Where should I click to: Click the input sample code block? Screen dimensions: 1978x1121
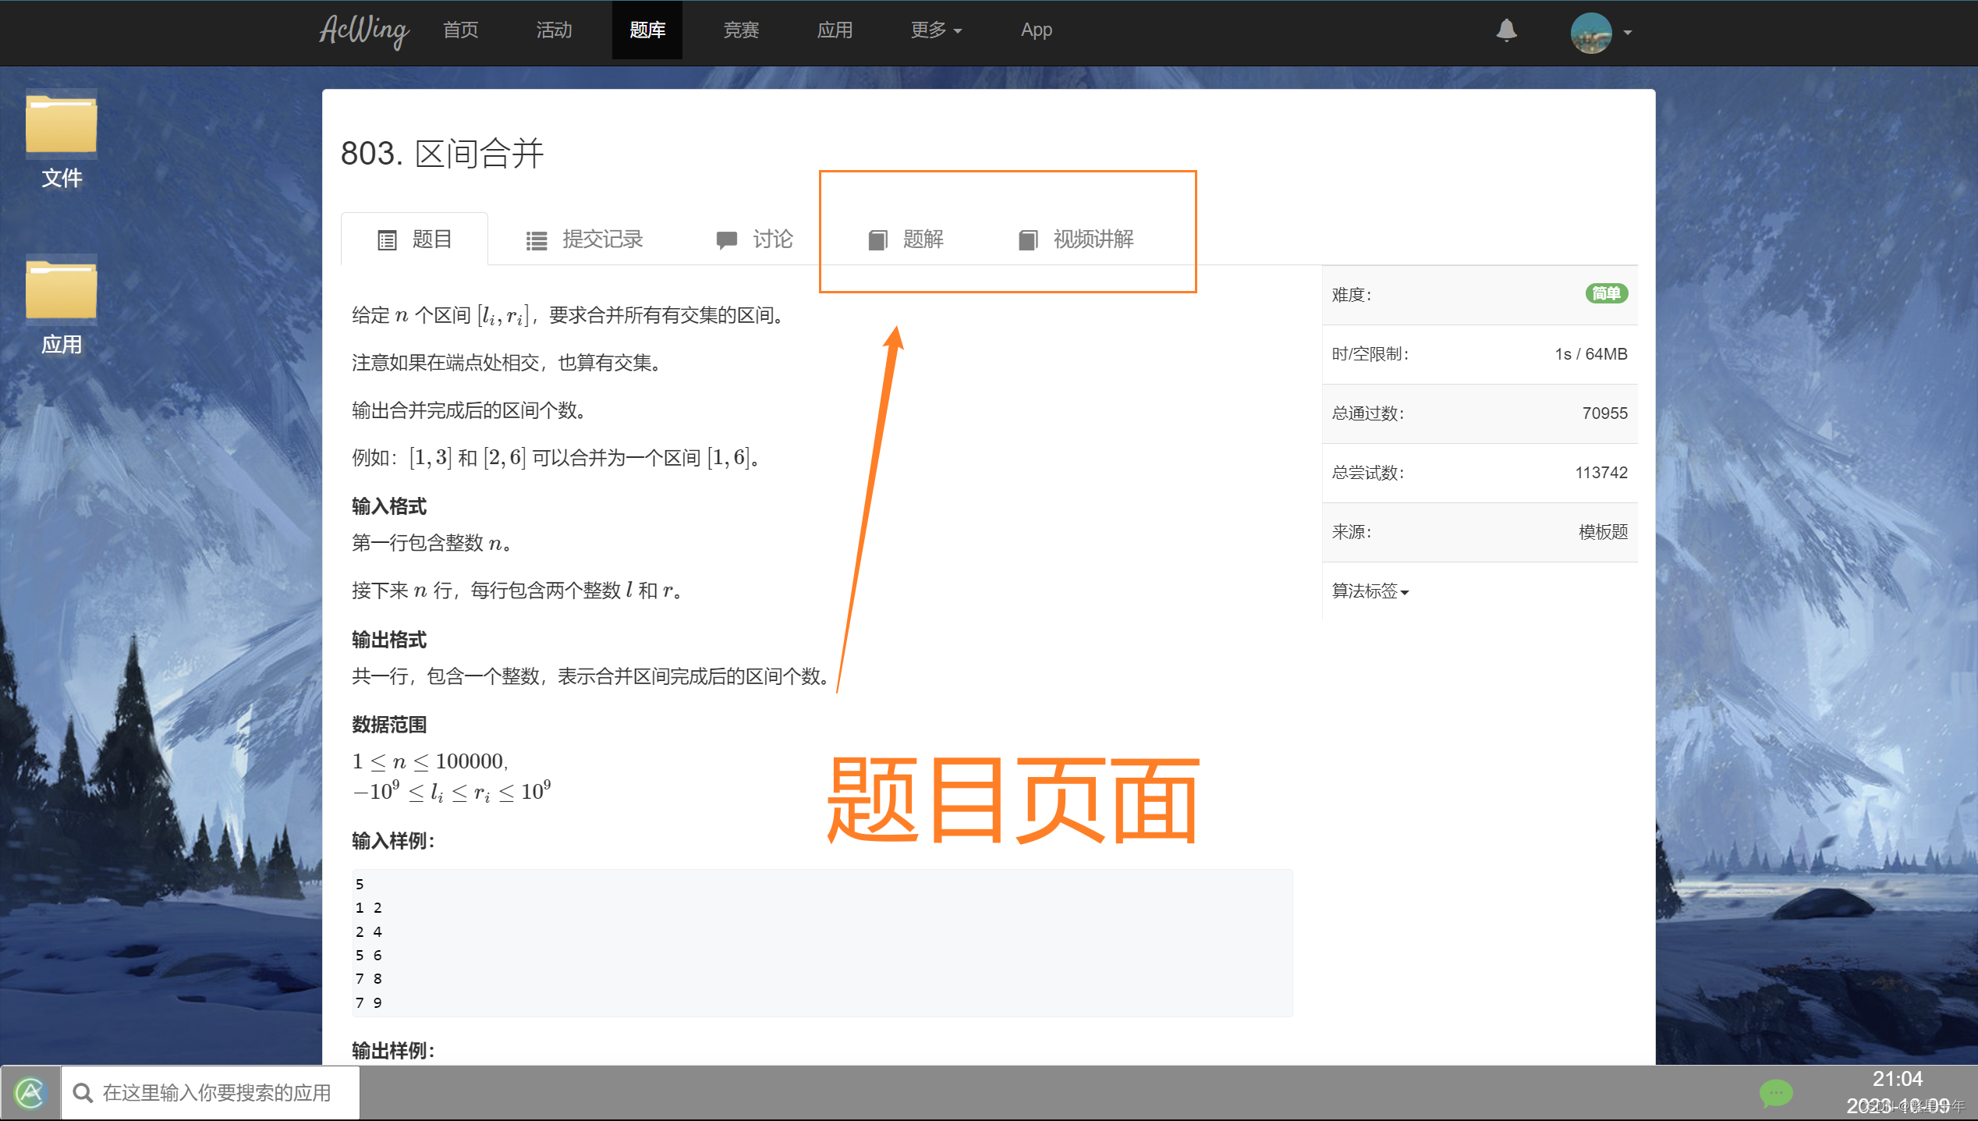point(822,943)
